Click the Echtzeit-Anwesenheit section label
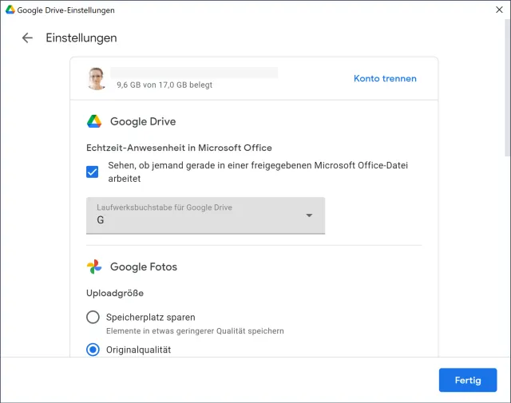 [179, 148]
